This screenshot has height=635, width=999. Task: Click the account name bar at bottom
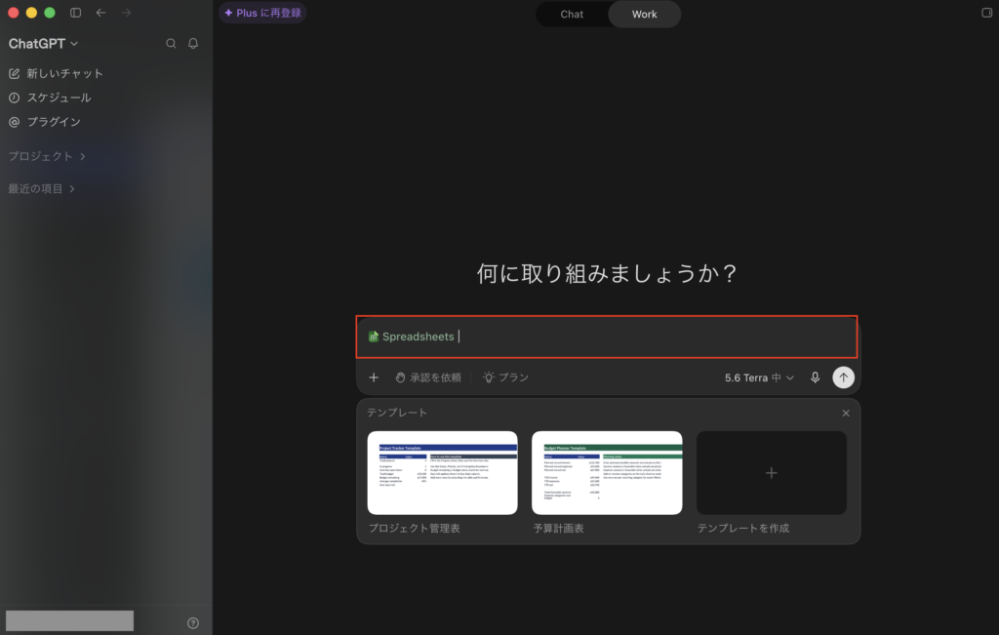[x=70, y=620]
